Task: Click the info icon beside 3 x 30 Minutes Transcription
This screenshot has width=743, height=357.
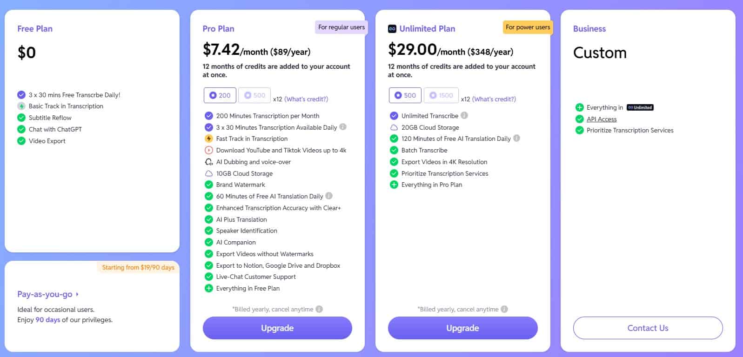Action: click(342, 127)
